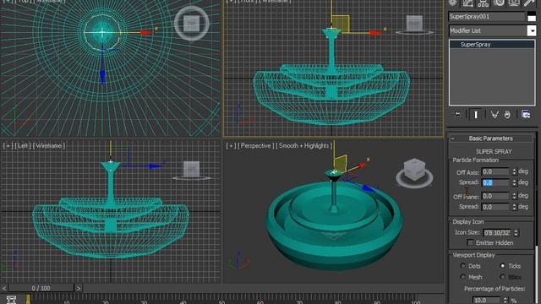Click Off Axis value field
The width and height of the screenshot is (541, 304).
[496, 171]
